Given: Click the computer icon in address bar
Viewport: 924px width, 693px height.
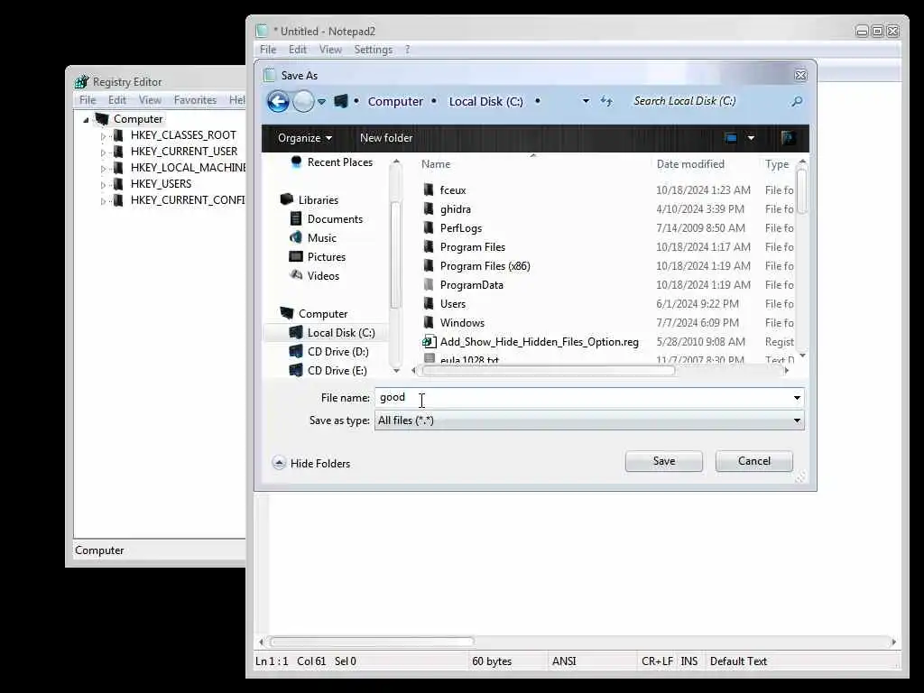Looking at the screenshot, I should [x=340, y=101].
